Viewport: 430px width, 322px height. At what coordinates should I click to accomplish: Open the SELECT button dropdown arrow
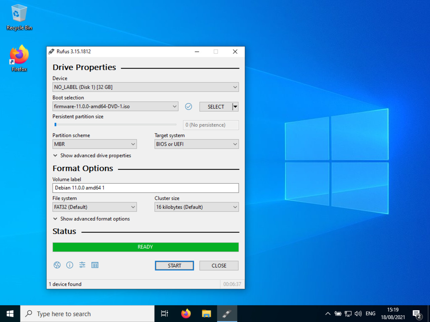[x=235, y=107]
